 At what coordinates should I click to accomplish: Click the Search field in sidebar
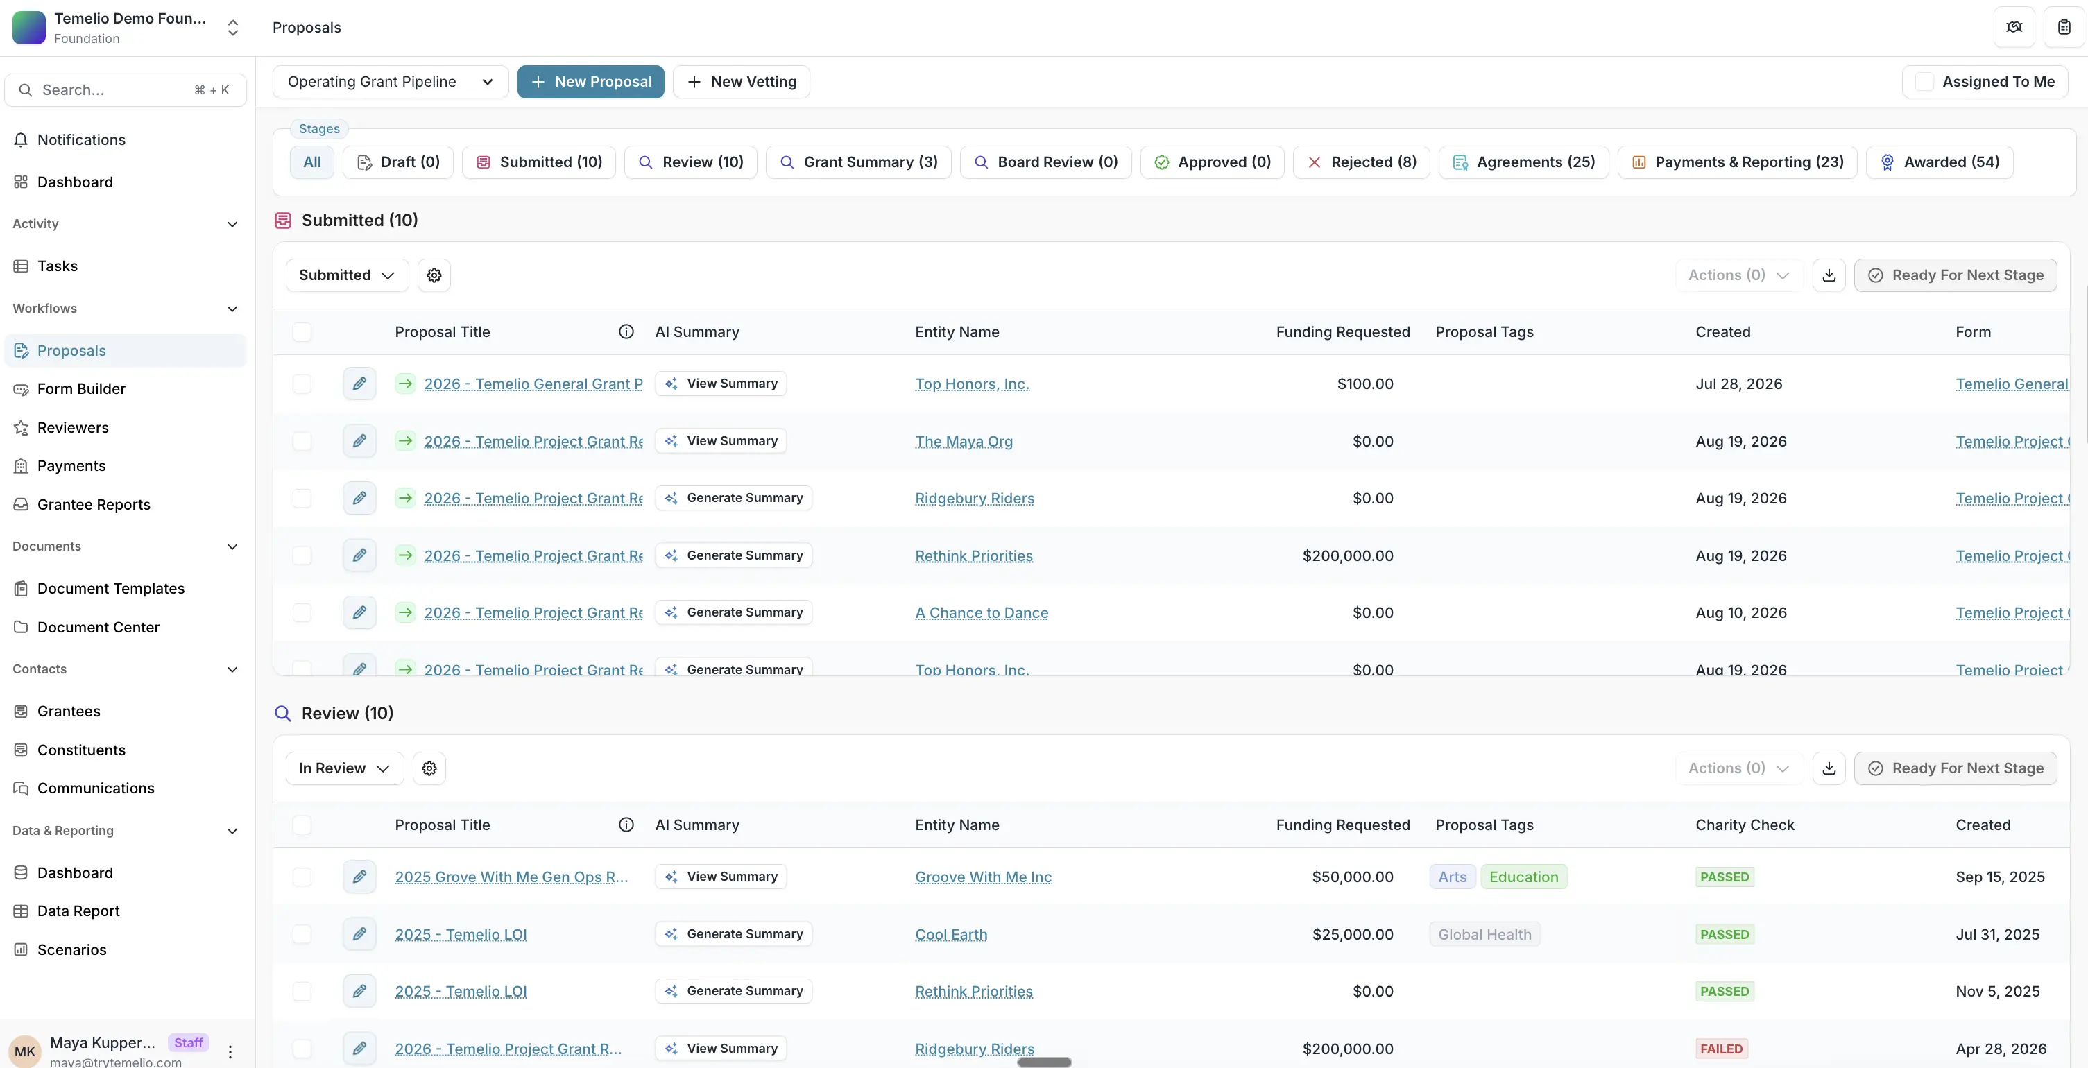pos(126,90)
